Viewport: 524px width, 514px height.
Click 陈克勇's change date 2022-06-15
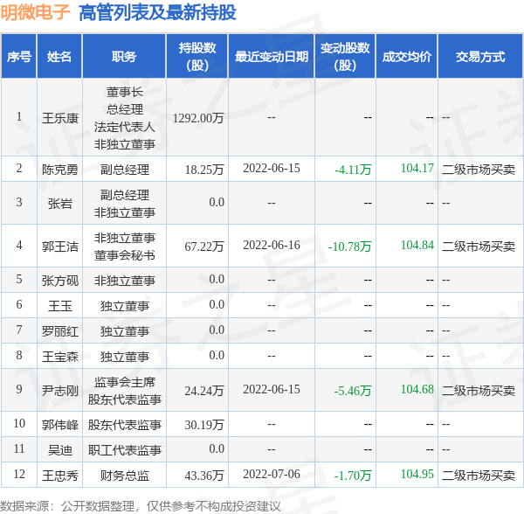pos(272,168)
